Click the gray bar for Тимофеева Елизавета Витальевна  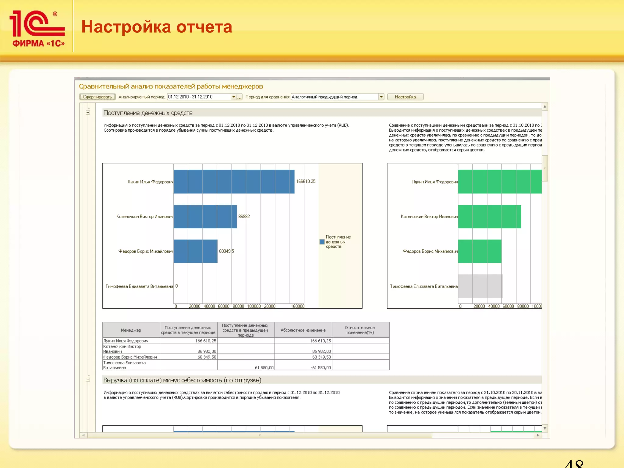(480, 286)
